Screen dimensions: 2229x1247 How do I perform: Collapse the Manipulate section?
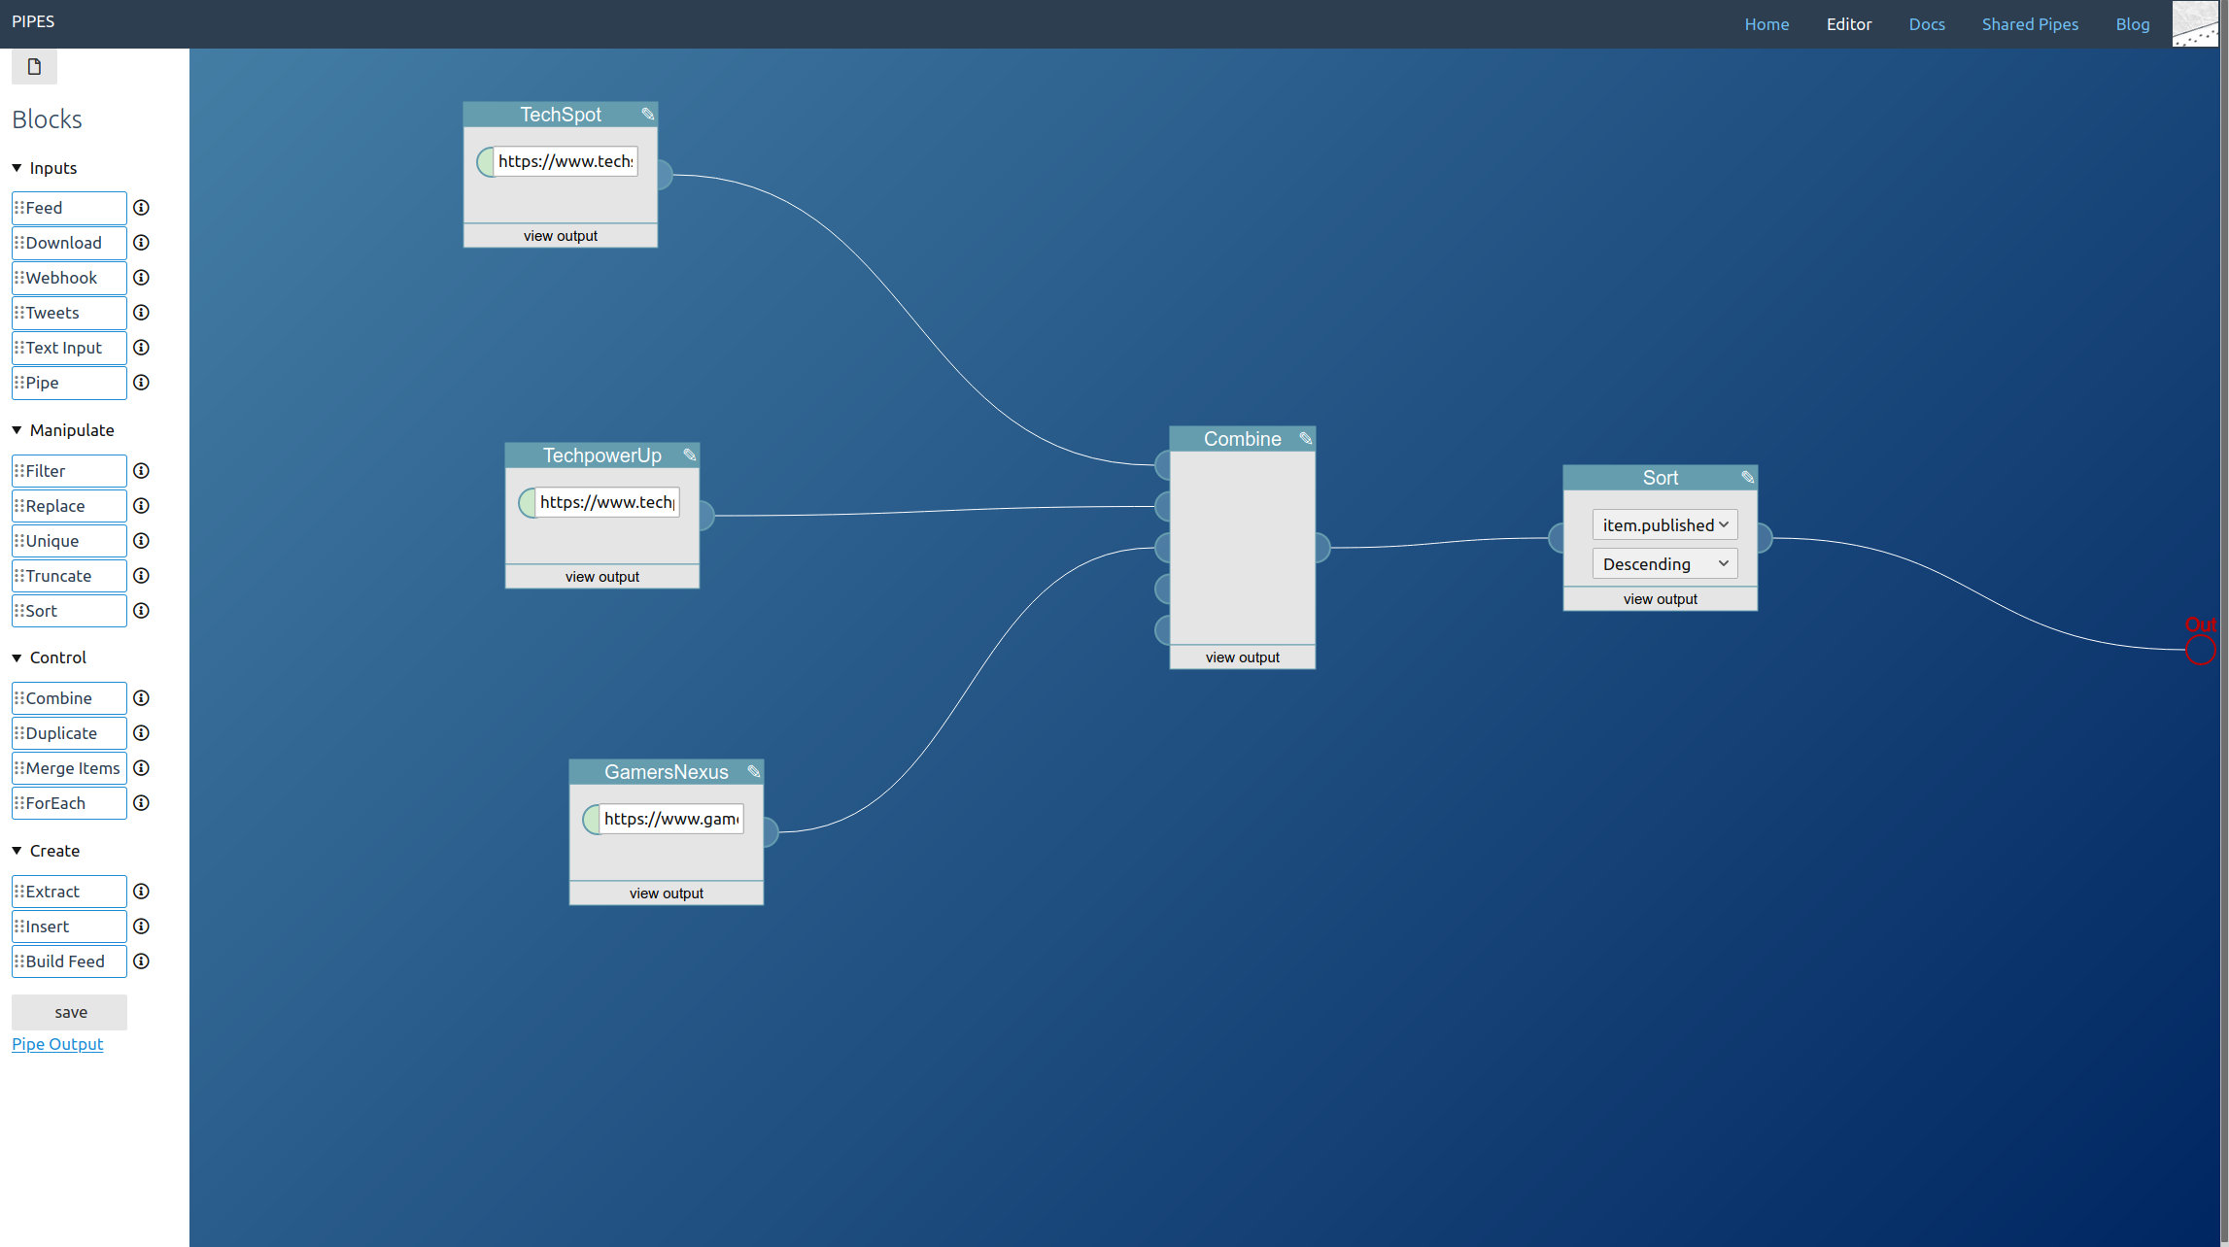coord(63,430)
